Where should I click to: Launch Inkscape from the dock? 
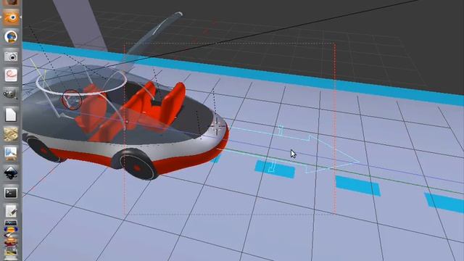tap(11, 173)
